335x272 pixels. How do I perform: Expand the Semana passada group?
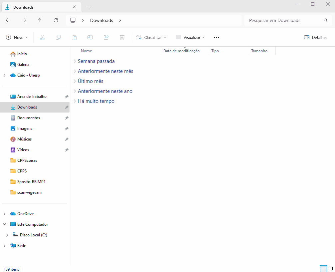[75, 61]
